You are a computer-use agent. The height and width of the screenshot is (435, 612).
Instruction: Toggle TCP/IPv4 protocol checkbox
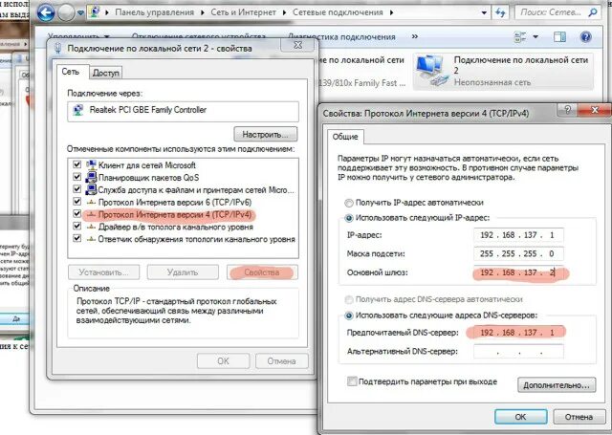pos(76,214)
